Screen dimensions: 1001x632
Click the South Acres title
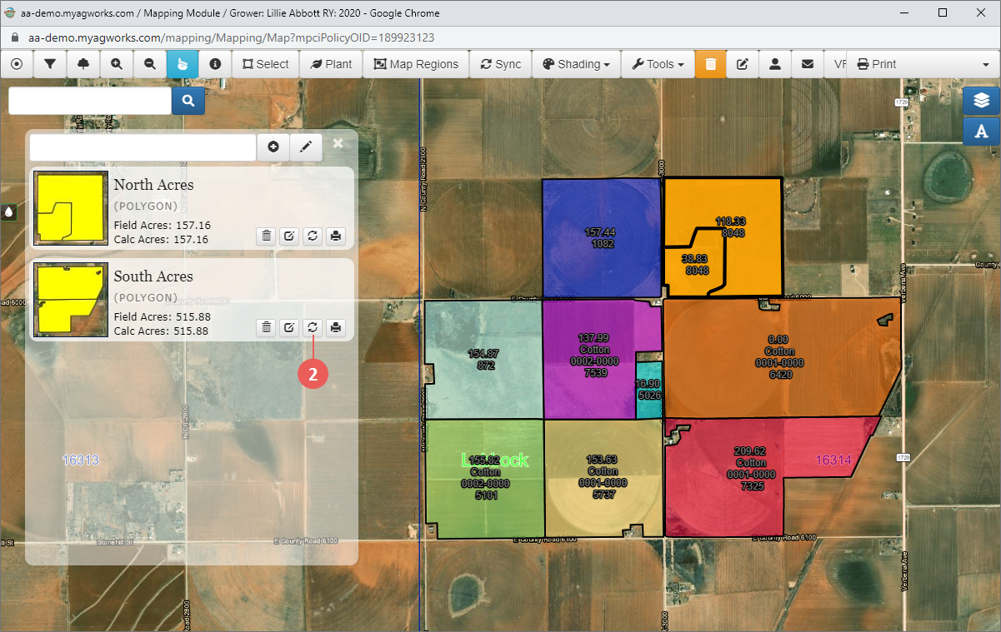(153, 276)
